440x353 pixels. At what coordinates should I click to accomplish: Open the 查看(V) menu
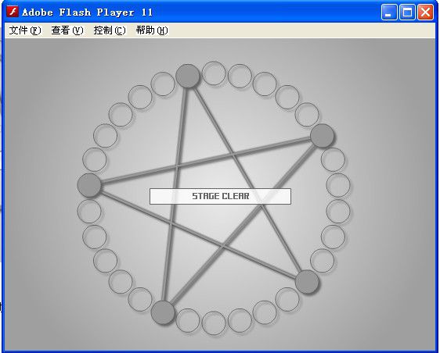pyautogui.click(x=67, y=30)
